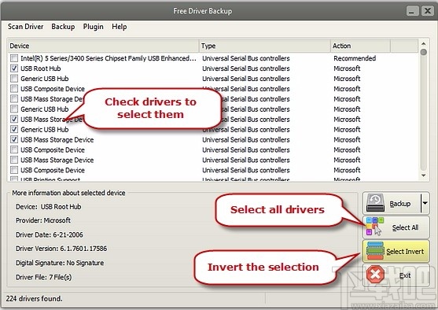Click the 'Provider: Microsoft' detail line
This screenshot has height=310, width=438.
[43, 220]
